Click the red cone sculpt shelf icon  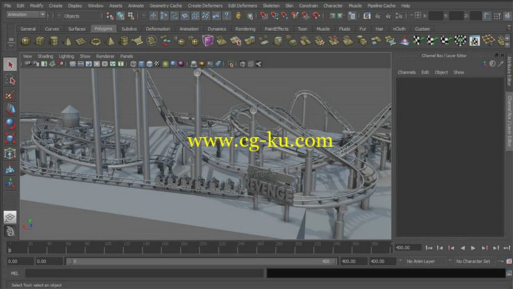(x=405, y=41)
